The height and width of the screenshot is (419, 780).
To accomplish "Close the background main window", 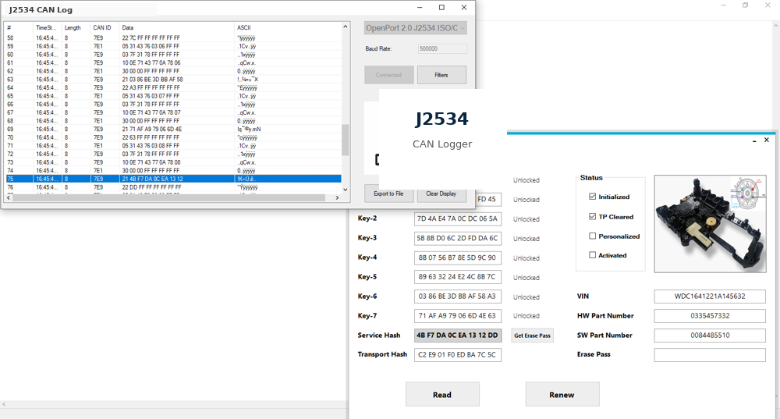I will point(768,5).
